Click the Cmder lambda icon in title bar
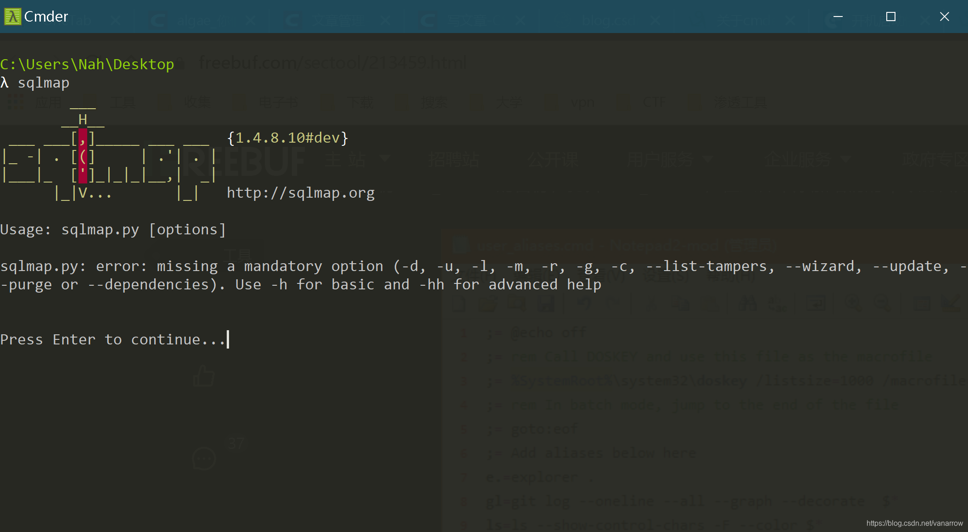 click(x=12, y=17)
